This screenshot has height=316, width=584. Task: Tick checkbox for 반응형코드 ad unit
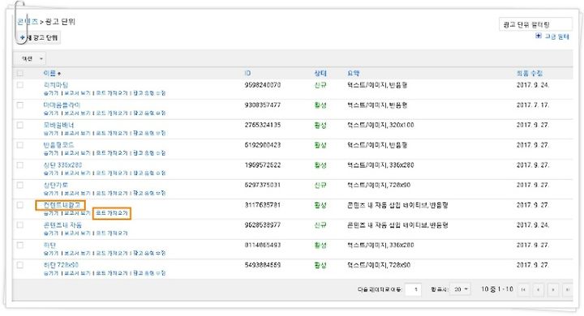[x=20, y=145]
